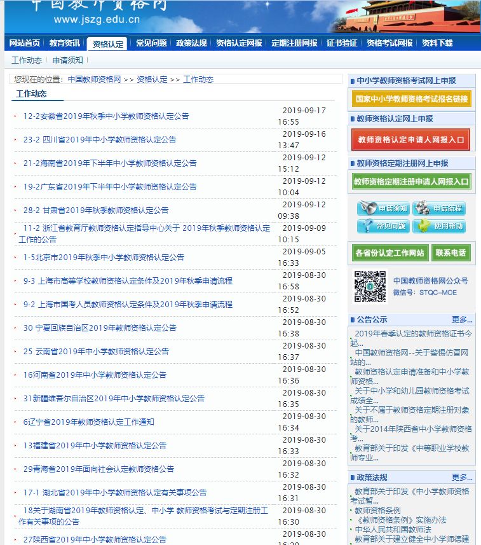
Task: Open 11-2 浙江省教育厅 announcement link
Action: pyautogui.click(x=144, y=233)
